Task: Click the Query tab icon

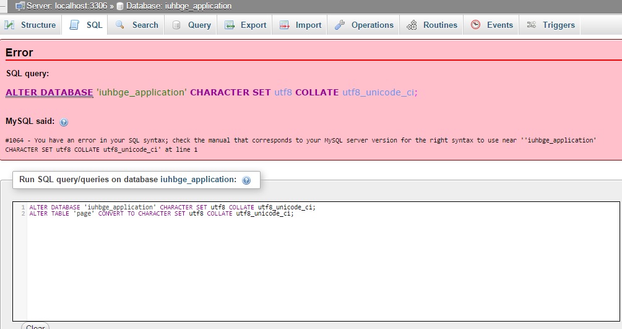Action: tap(176, 25)
